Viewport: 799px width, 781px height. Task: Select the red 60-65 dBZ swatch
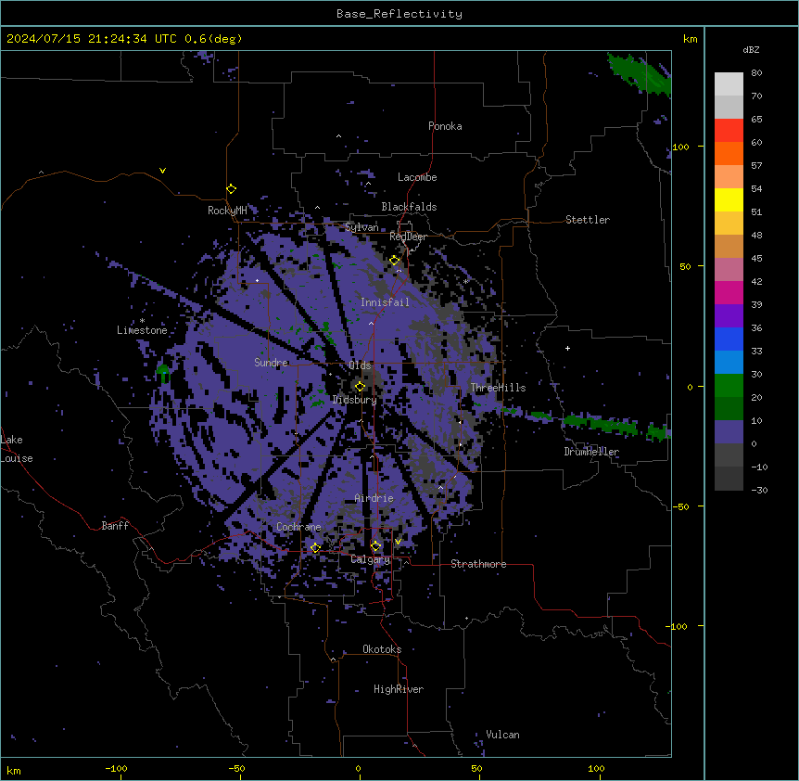pos(729,131)
